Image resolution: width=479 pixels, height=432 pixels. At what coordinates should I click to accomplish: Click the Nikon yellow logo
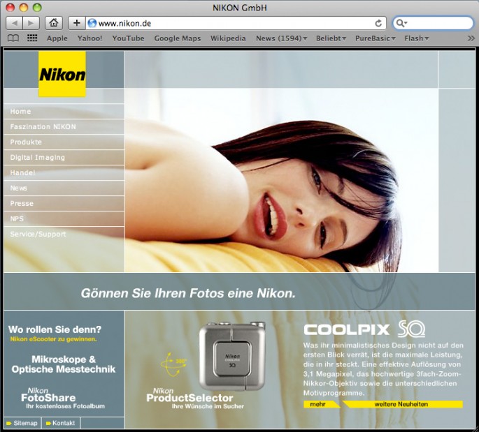(62, 74)
